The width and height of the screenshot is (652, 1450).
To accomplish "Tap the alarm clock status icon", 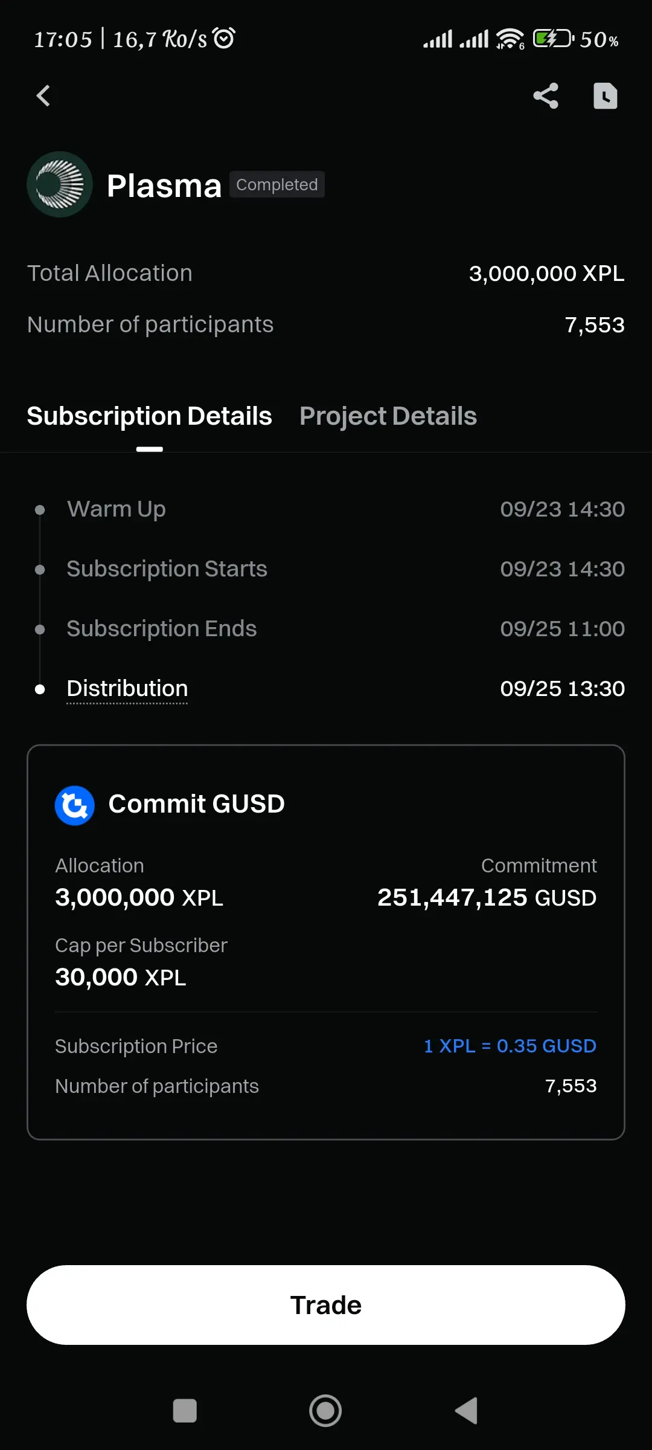I will [x=225, y=39].
